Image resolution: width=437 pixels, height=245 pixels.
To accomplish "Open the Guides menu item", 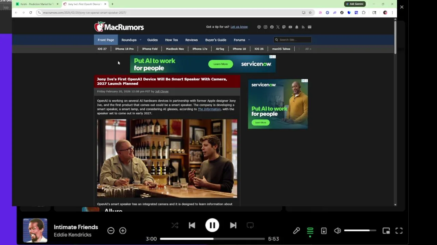I will (152, 40).
